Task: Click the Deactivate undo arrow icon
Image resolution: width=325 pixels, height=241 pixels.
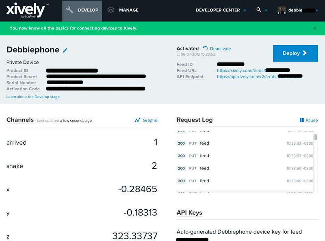Action: [205, 48]
